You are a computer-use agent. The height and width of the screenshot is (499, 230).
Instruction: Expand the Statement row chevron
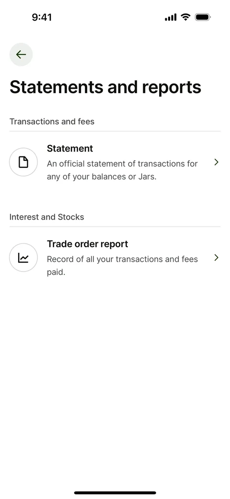[216, 162]
